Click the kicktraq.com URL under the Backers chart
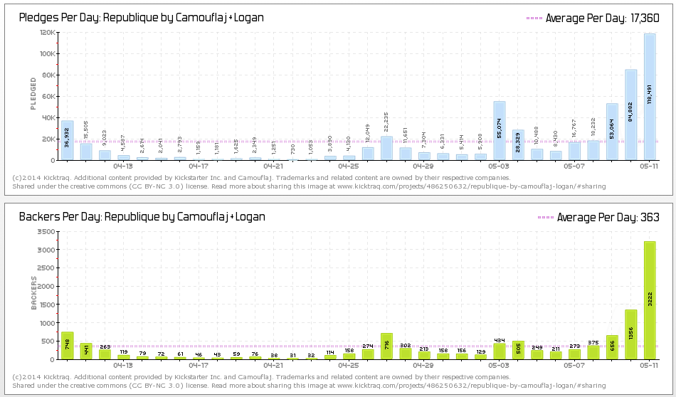This screenshot has height=397, width=676. point(472,386)
